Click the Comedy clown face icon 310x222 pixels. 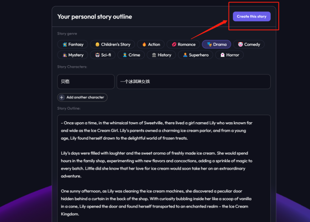click(x=240, y=45)
